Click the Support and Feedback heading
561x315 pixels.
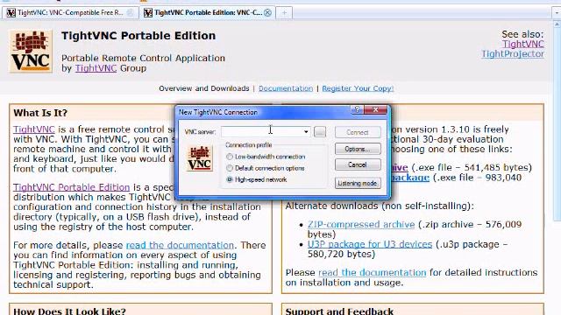(339, 311)
